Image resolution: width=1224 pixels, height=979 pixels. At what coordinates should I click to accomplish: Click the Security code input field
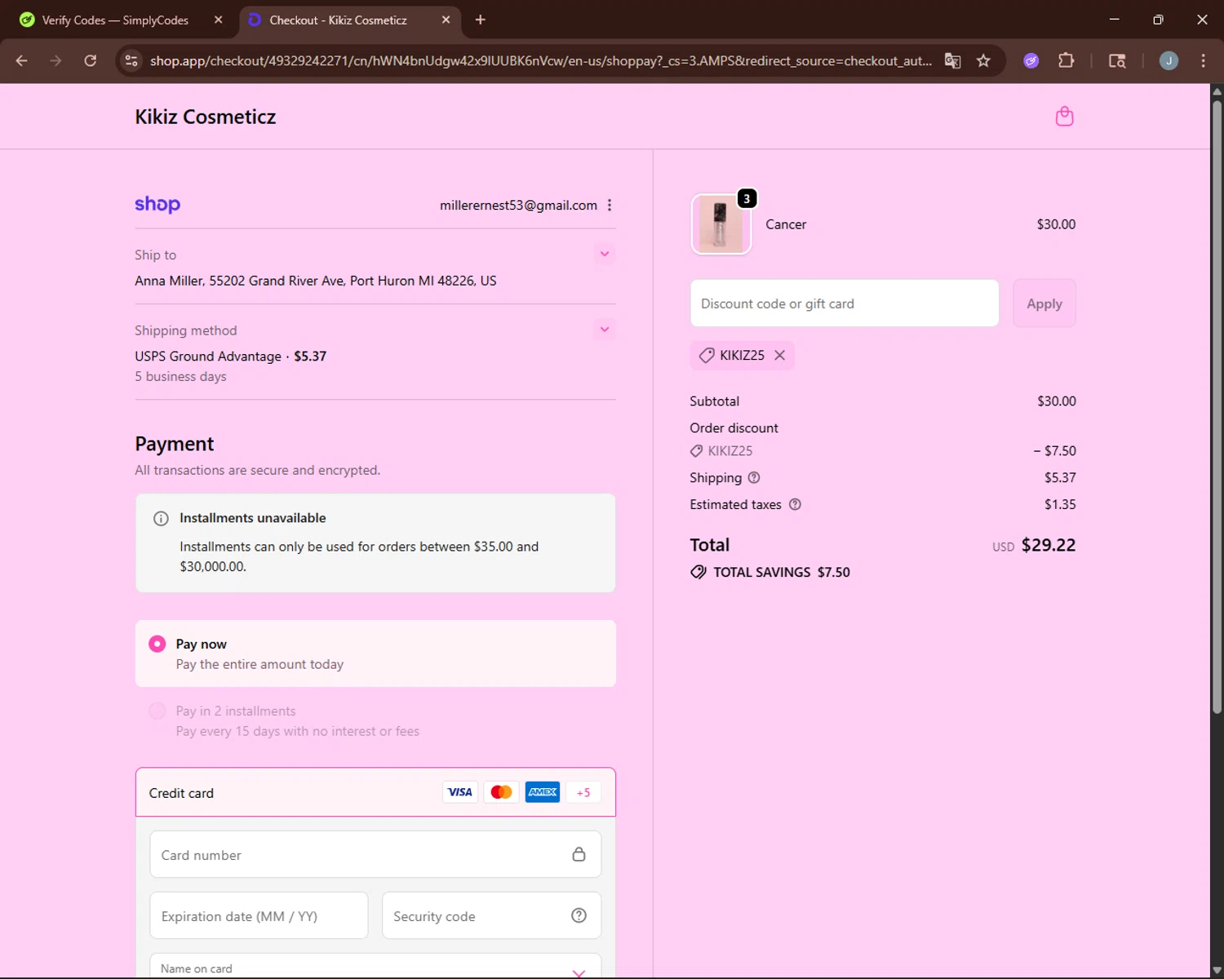[491, 915]
